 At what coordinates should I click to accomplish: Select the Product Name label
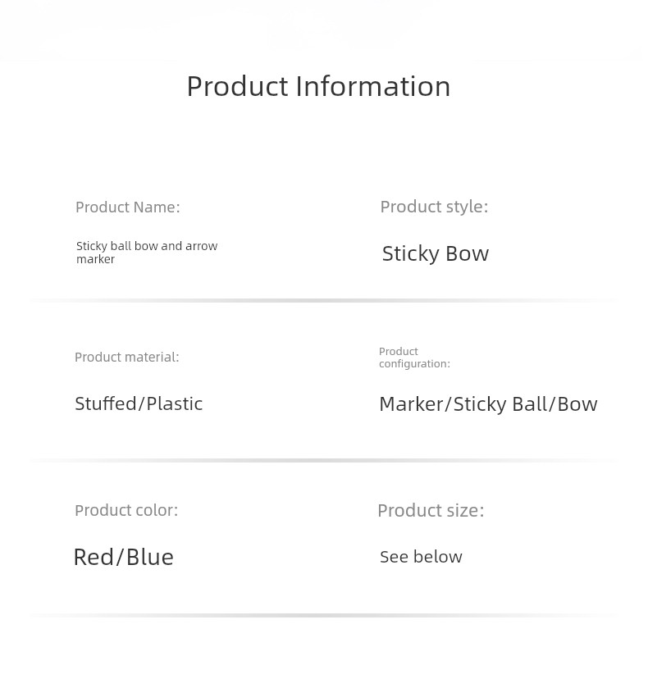click(x=128, y=207)
